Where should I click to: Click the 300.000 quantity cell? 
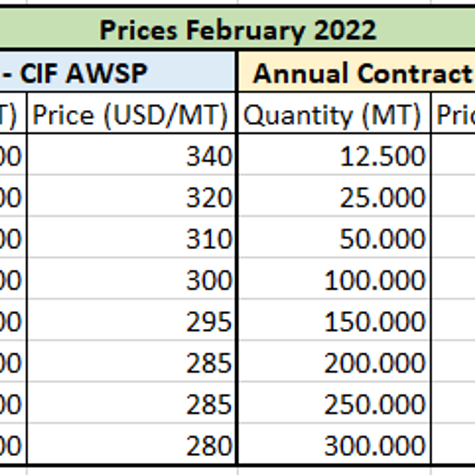[333, 445]
